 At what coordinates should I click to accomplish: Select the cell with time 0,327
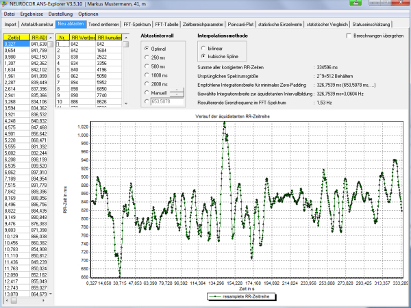click(16, 44)
